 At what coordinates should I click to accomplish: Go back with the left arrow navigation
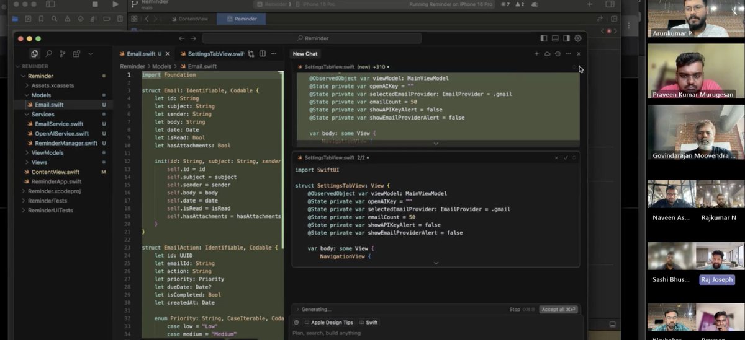182,38
